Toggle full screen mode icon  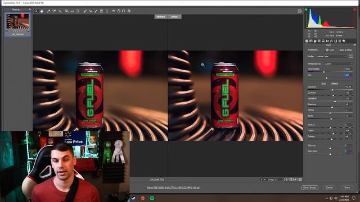[300, 11]
